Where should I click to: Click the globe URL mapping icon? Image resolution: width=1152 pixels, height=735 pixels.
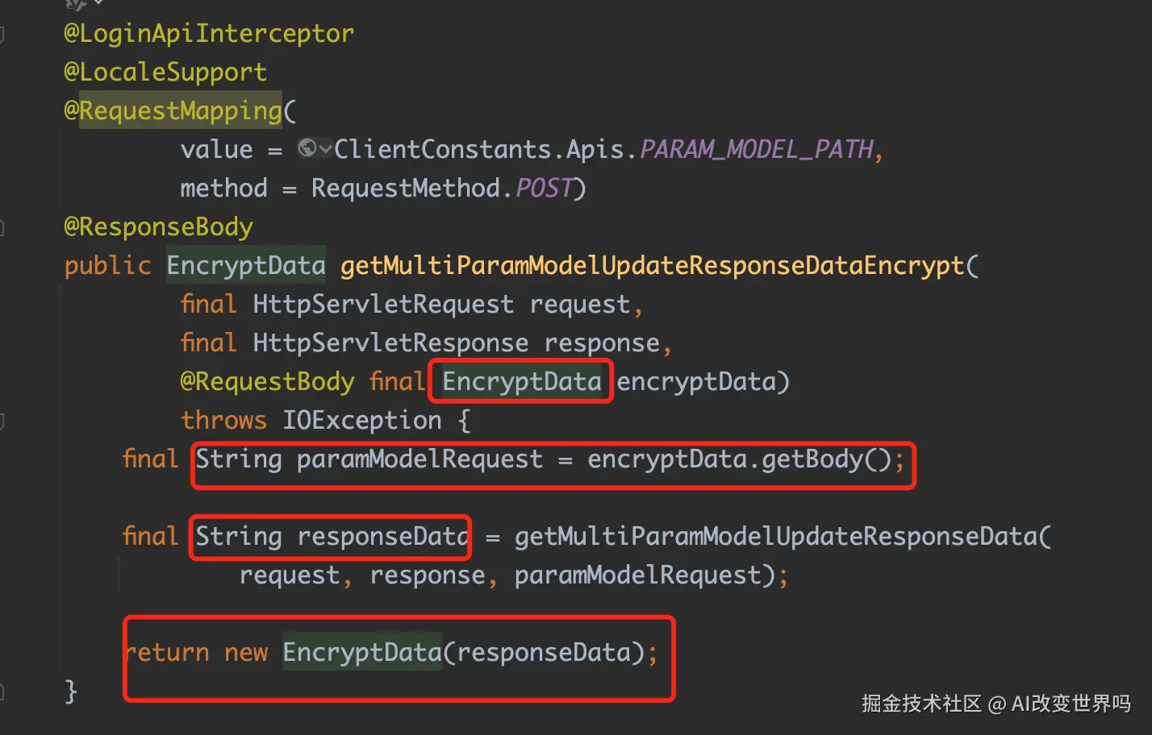(307, 147)
